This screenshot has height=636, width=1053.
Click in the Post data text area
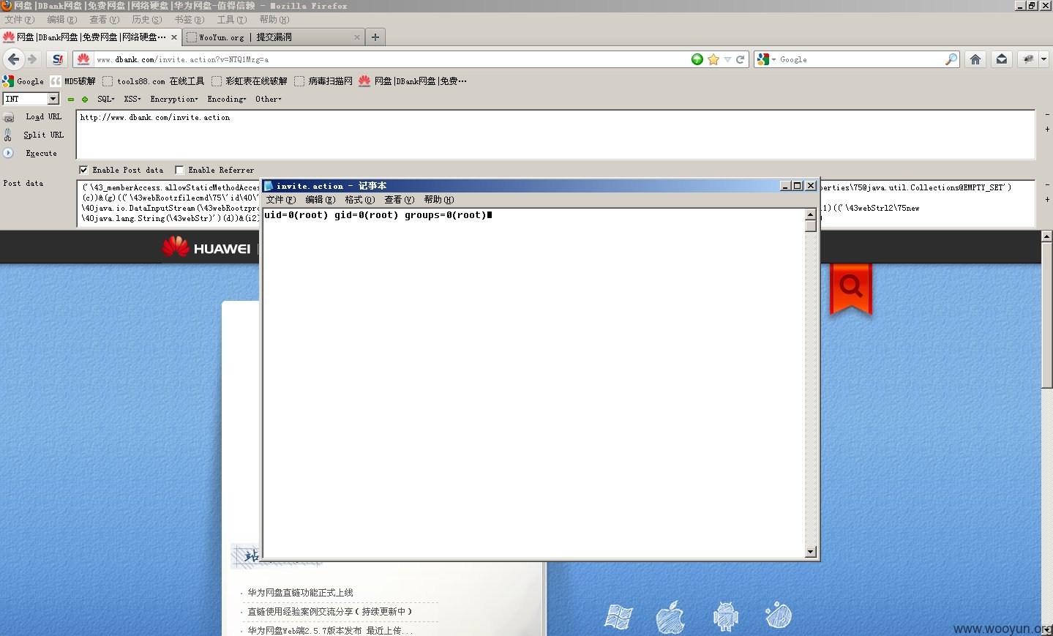[555, 203]
